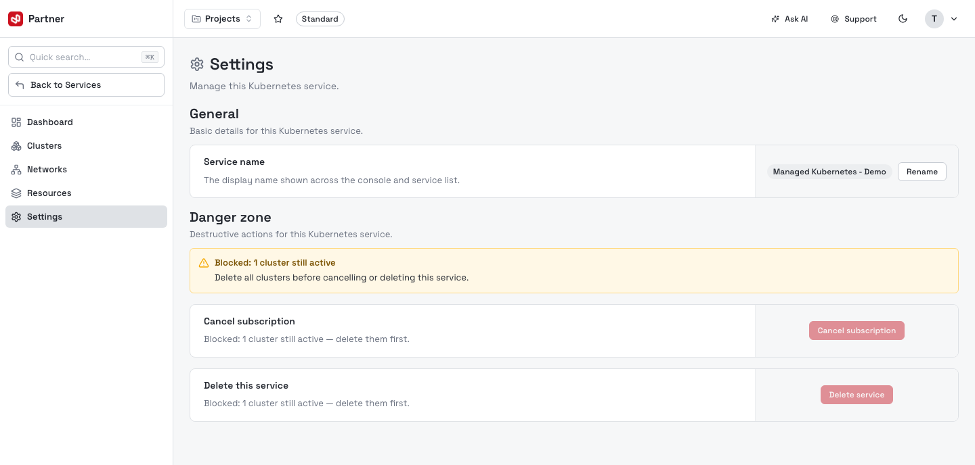Image resolution: width=975 pixels, height=465 pixels.
Task: Click the Settings gear icon in sidebar
Action: 16,217
